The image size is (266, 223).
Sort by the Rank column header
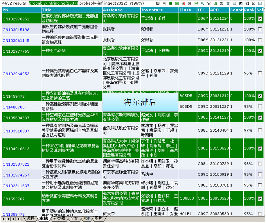[x=249, y=10]
